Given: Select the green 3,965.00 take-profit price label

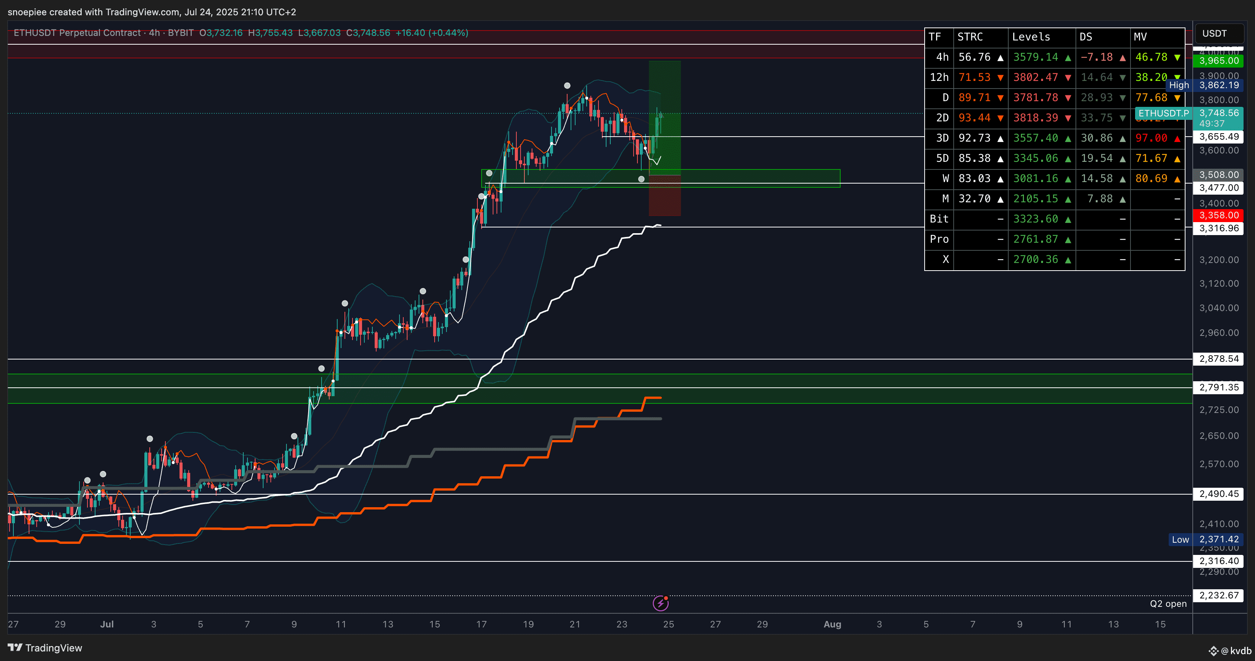Looking at the screenshot, I should pyautogui.click(x=1218, y=61).
